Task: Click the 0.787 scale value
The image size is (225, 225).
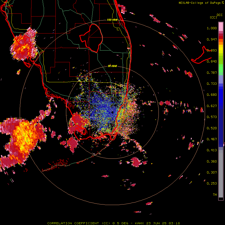Action: tap(212, 72)
